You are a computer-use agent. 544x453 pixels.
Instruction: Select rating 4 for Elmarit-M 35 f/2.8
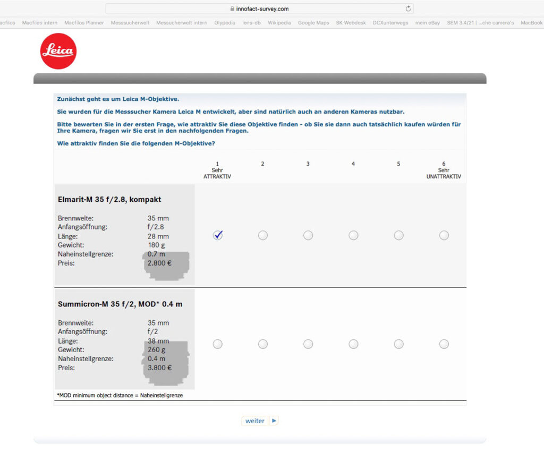pos(353,235)
